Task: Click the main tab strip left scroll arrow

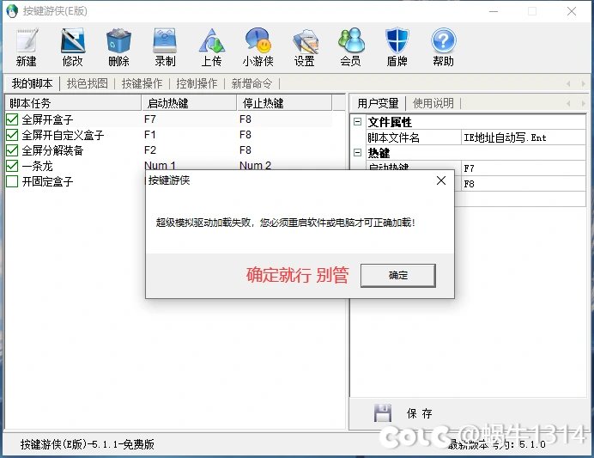Action: click(568, 83)
